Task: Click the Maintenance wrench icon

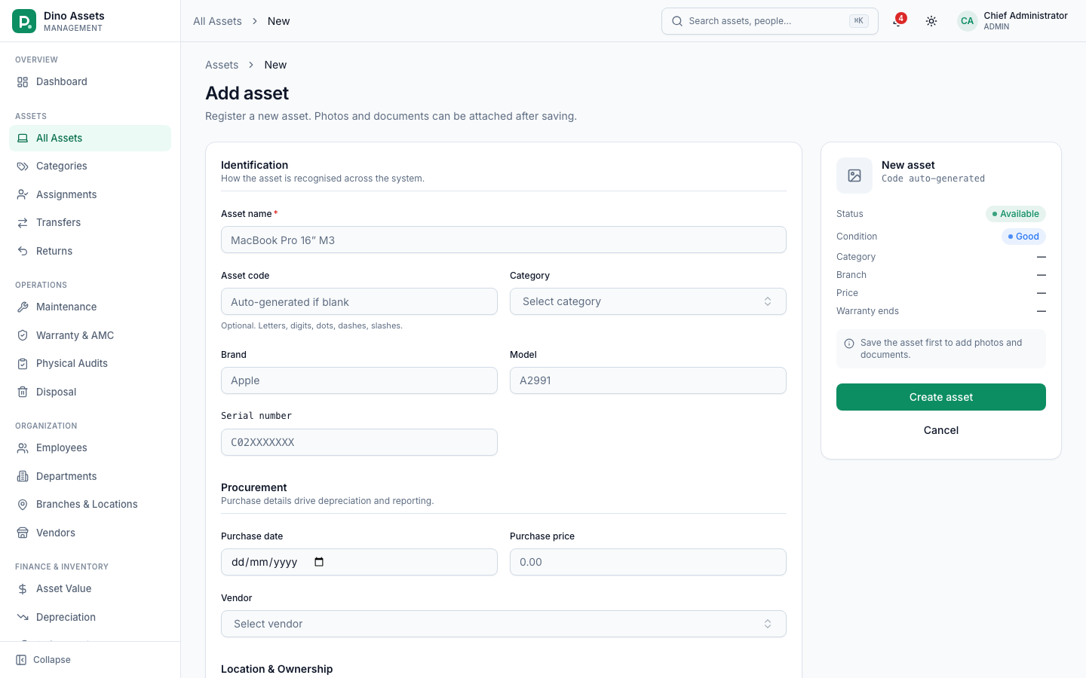Action: pos(23,307)
